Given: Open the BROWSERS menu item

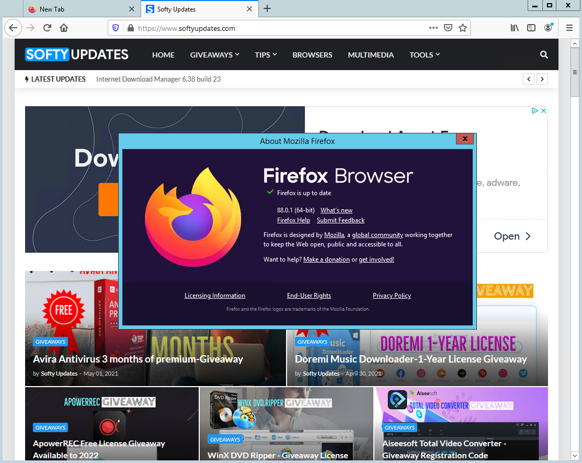Looking at the screenshot, I should [312, 55].
